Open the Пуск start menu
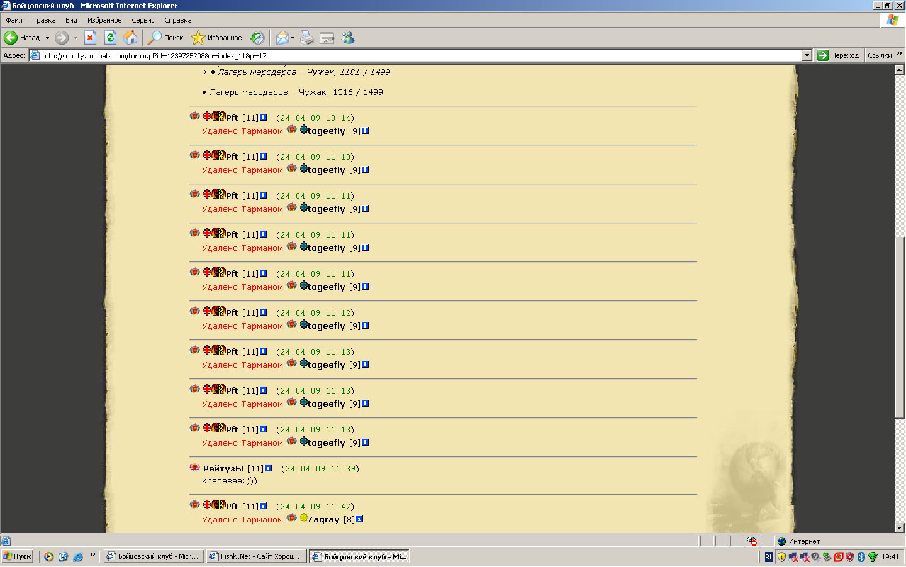Image resolution: width=906 pixels, height=567 pixels. pos(18,556)
